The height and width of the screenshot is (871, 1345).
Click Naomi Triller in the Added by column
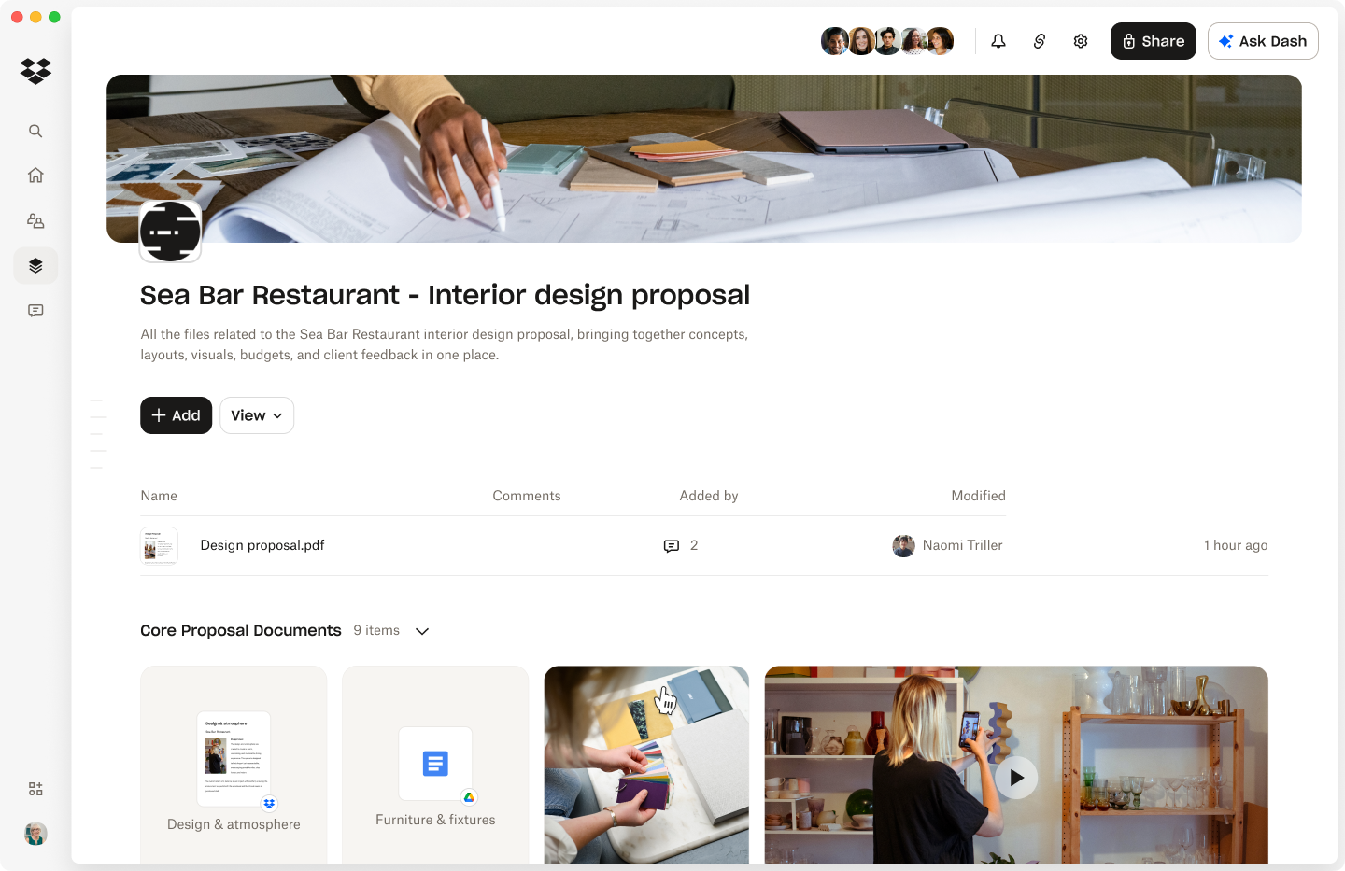(948, 545)
